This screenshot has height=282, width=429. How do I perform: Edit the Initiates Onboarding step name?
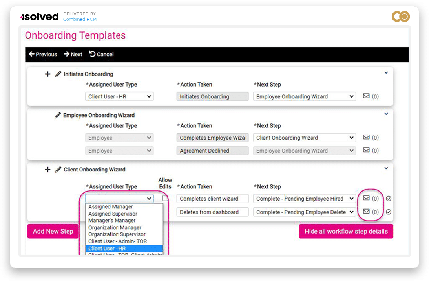(x=58, y=74)
